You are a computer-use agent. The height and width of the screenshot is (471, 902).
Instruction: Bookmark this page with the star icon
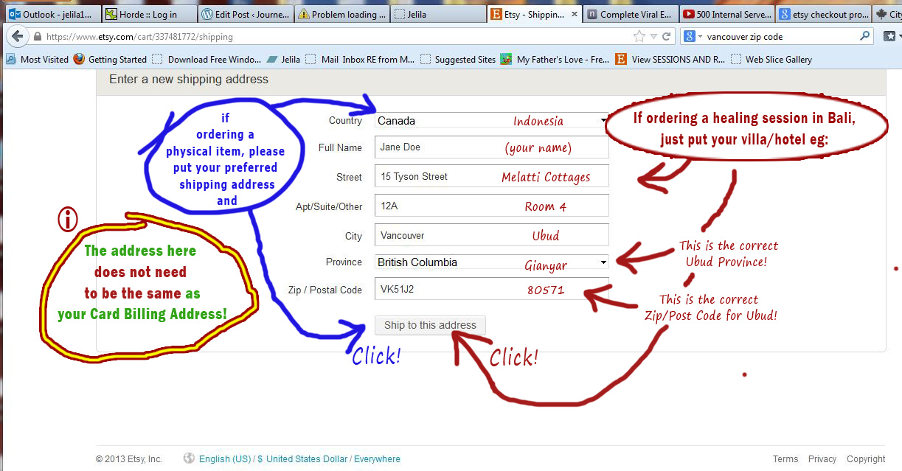[x=639, y=36]
